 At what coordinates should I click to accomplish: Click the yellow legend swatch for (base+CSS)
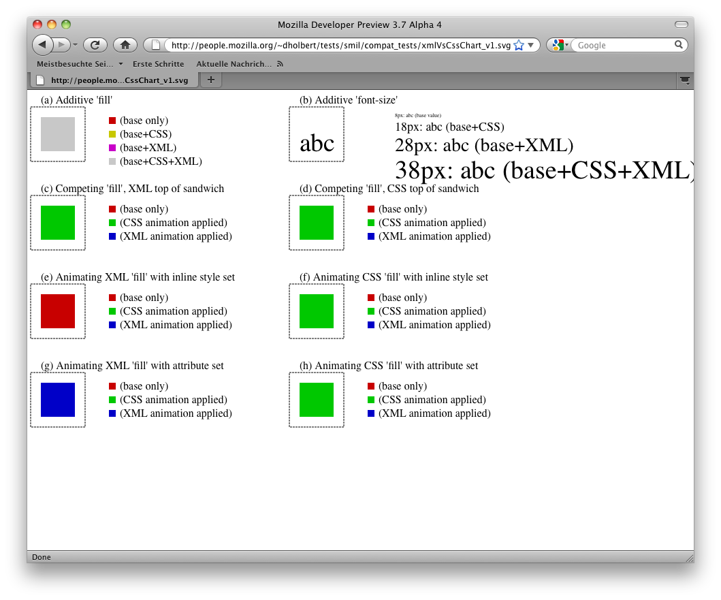[x=112, y=134]
